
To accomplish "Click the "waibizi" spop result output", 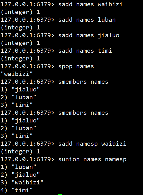I will pos(17,74).
